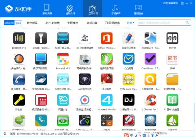Screen dimensions: 195x137
Task: Open the 倒计时 countdown app icon
Action: click(x=172, y=38)
